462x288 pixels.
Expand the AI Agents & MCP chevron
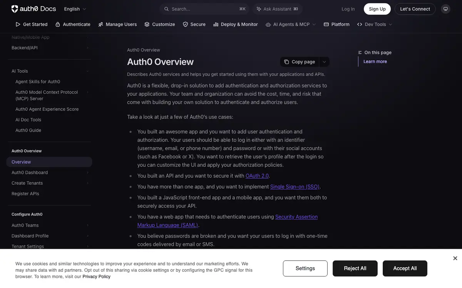(314, 24)
